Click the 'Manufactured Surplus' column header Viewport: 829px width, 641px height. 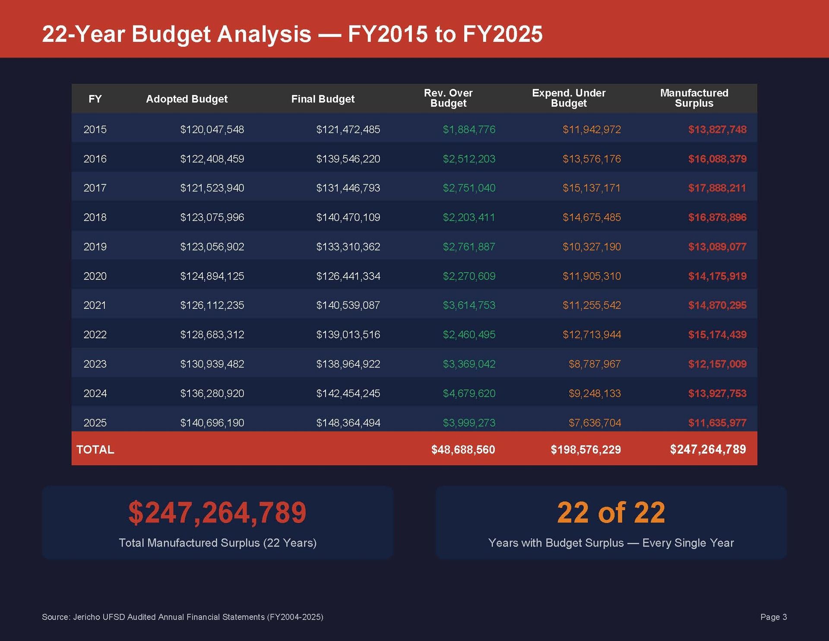(x=694, y=98)
